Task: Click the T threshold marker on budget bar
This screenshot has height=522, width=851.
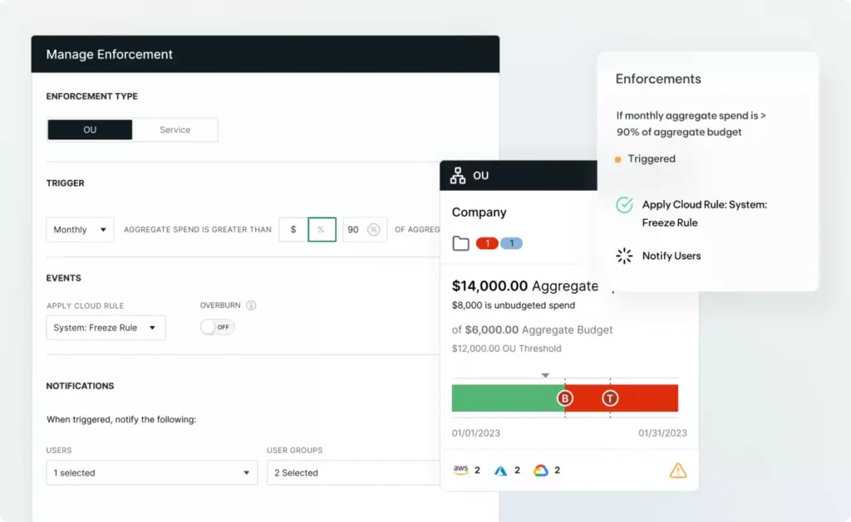Action: pos(610,398)
